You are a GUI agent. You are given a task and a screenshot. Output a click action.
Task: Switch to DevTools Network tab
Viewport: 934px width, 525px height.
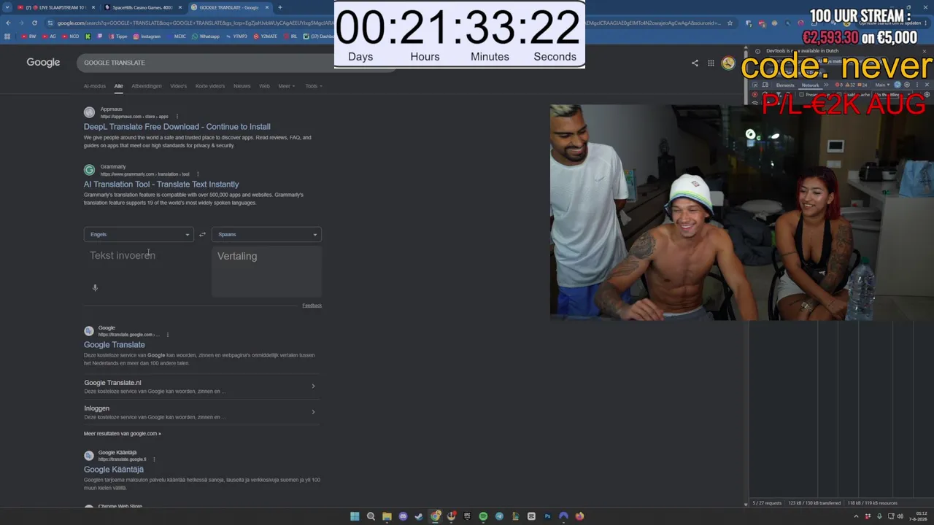coord(810,85)
